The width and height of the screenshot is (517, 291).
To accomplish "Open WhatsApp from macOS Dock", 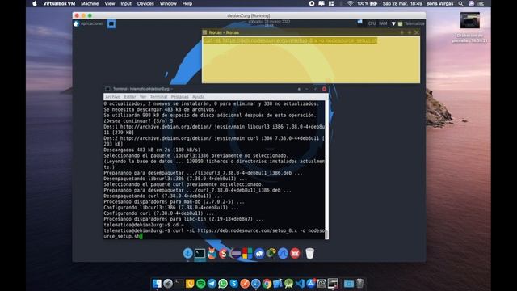I will (x=223, y=284).
